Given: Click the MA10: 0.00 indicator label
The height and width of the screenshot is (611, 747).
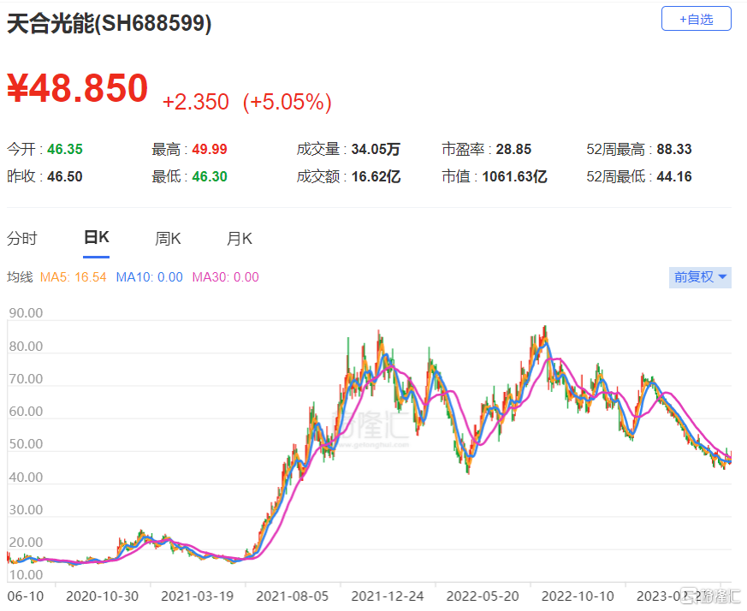Looking at the screenshot, I should 150,277.
